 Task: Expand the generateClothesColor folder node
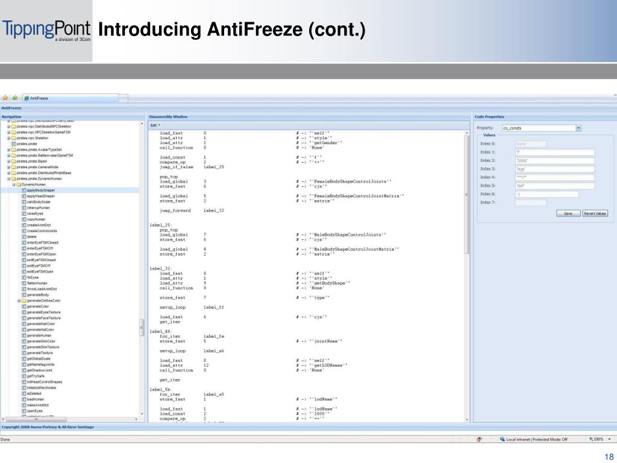[19, 301]
